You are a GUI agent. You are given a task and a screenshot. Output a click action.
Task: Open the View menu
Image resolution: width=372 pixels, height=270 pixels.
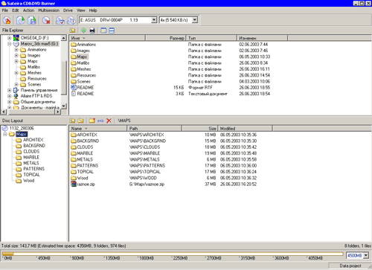(x=81, y=10)
